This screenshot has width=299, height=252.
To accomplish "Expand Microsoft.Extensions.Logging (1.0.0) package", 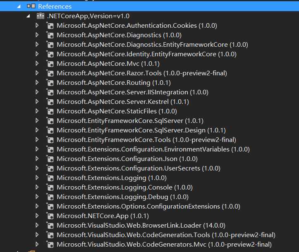I will click(37, 178).
